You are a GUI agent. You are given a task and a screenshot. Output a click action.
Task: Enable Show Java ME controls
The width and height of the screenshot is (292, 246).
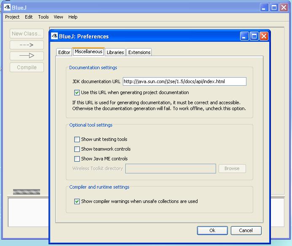[77, 159]
